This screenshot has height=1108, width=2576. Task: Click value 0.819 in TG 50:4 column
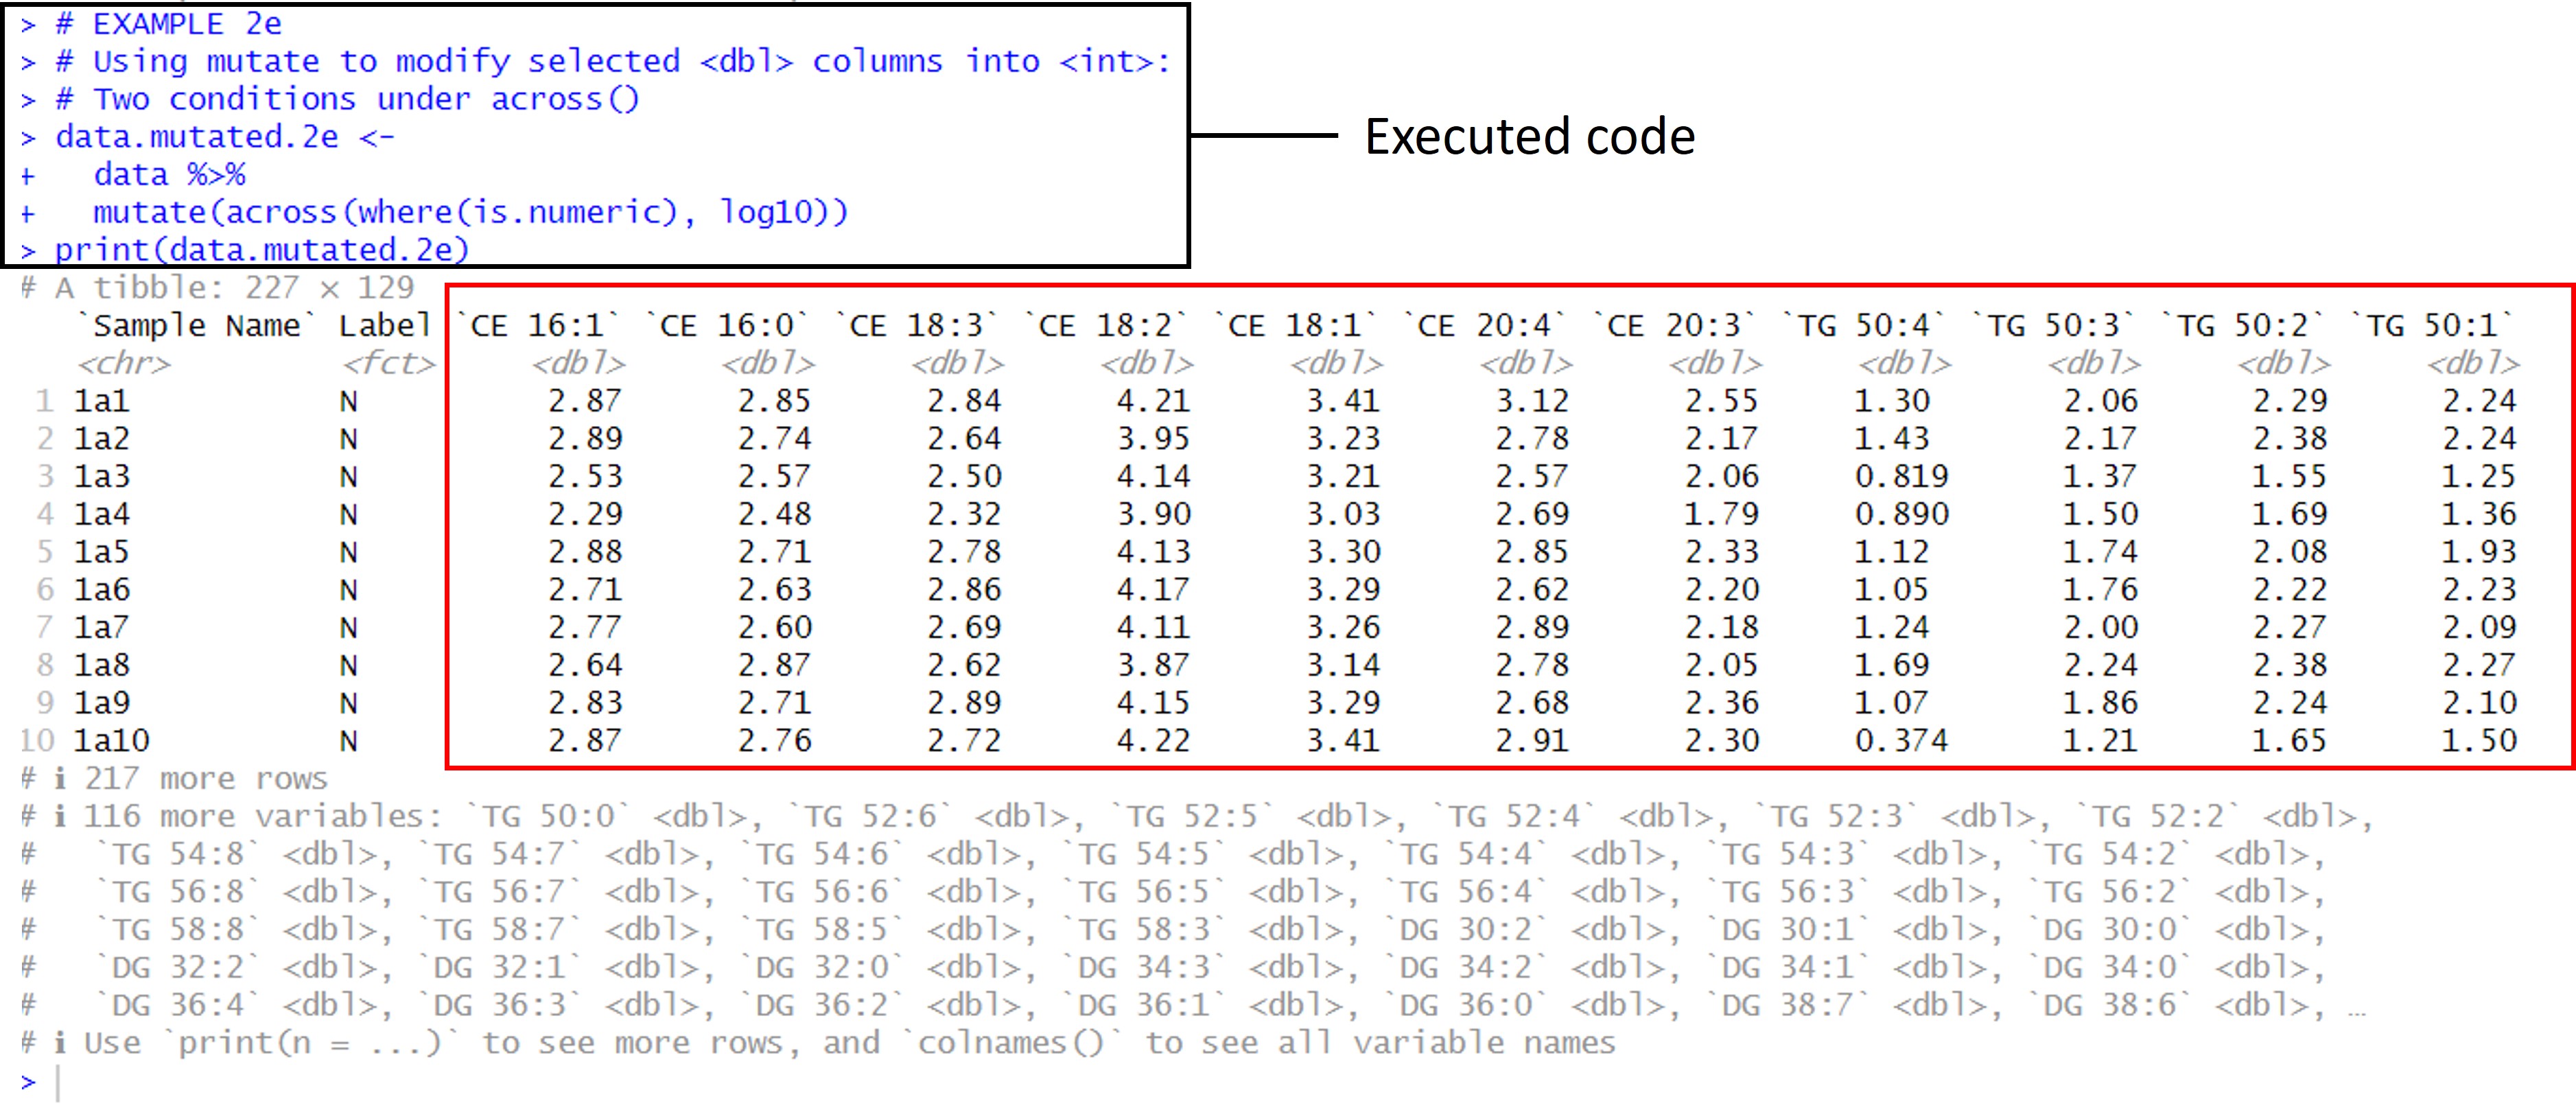pos(1901,477)
